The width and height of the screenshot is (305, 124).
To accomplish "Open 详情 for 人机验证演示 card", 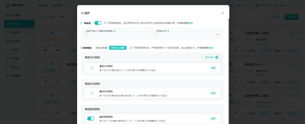I will pyautogui.click(x=291, y=33).
